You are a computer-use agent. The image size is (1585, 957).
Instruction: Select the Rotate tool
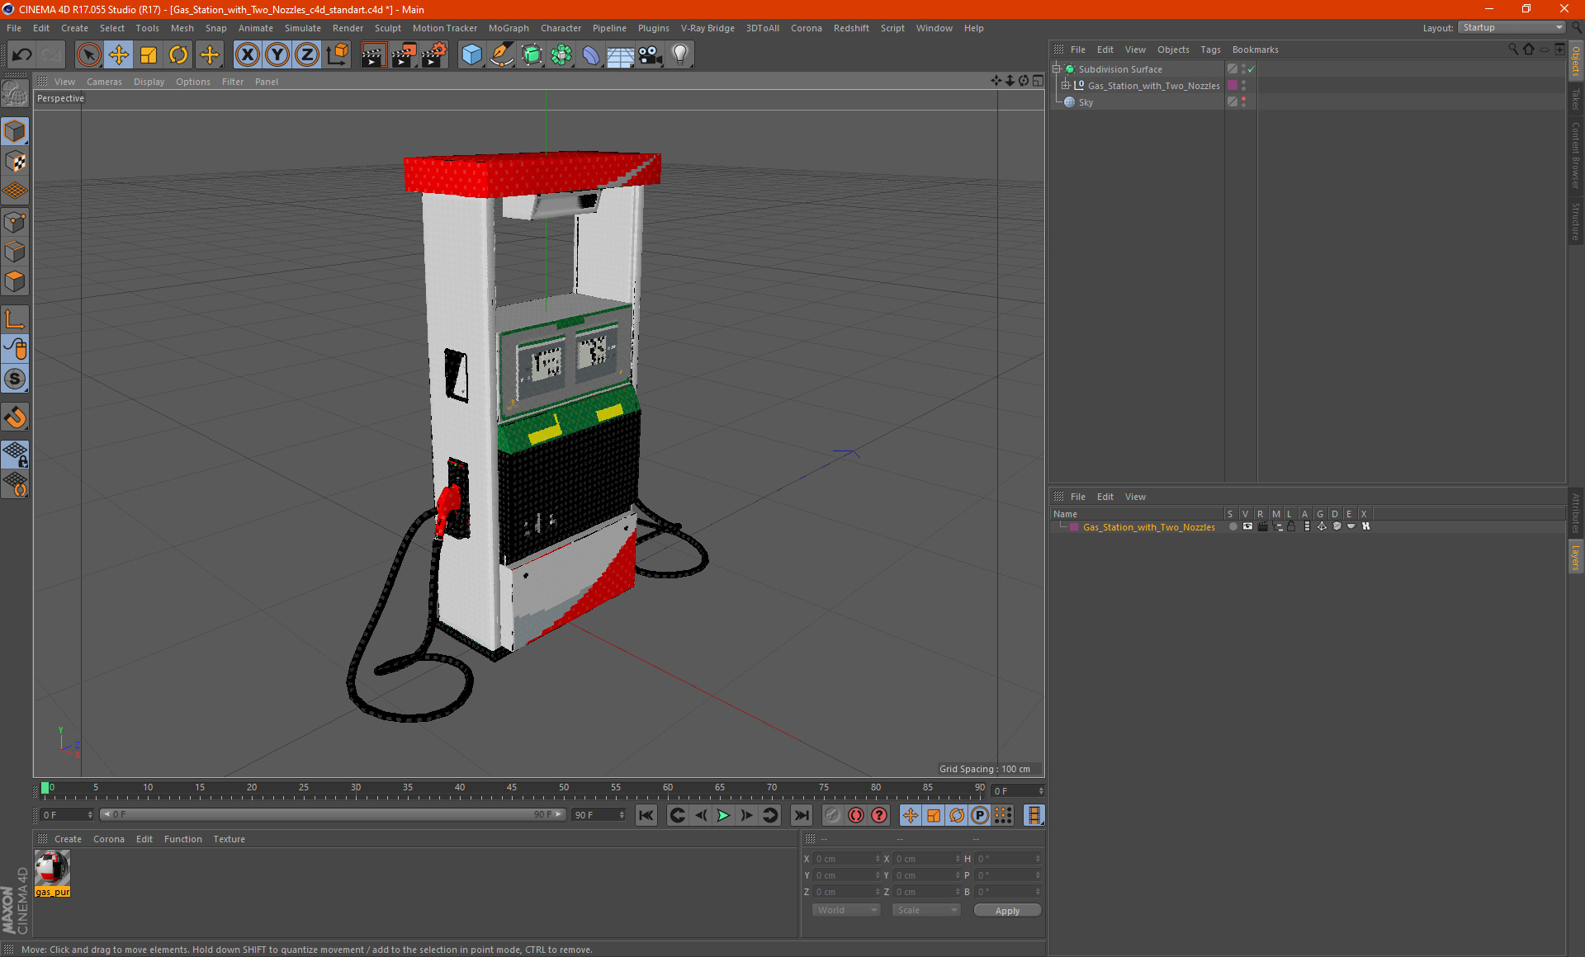(178, 55)
